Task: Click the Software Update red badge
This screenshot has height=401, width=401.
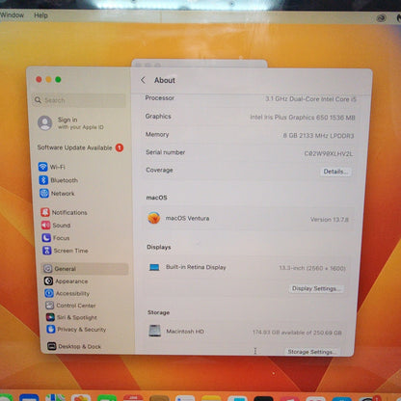Action: (120, 147)
